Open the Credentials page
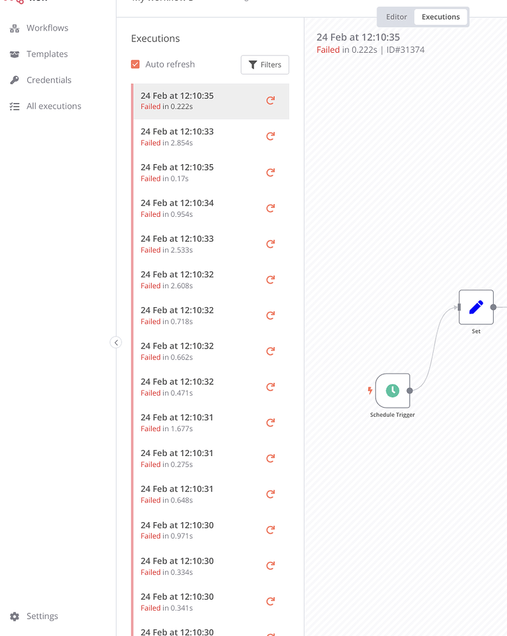Image resolution: width=507 pixels, height=636 pixels. pos(48,80)
